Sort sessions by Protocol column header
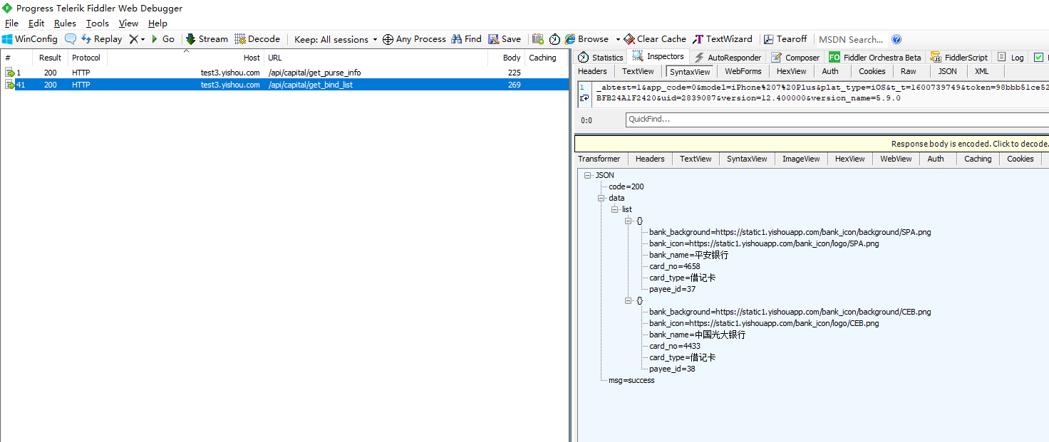 point(87,58)
